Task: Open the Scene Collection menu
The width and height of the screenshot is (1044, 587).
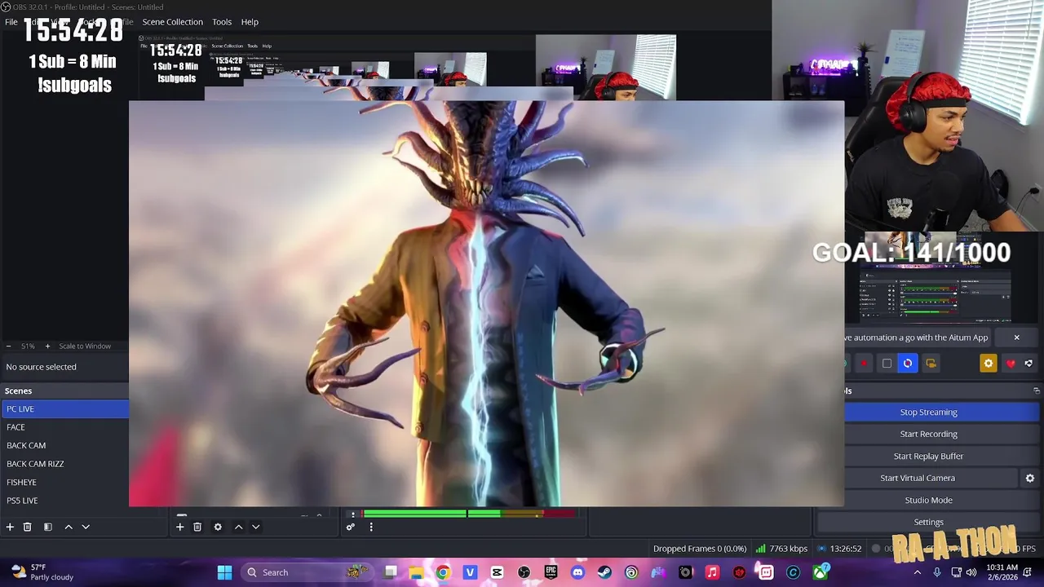Action: point(172,22)
